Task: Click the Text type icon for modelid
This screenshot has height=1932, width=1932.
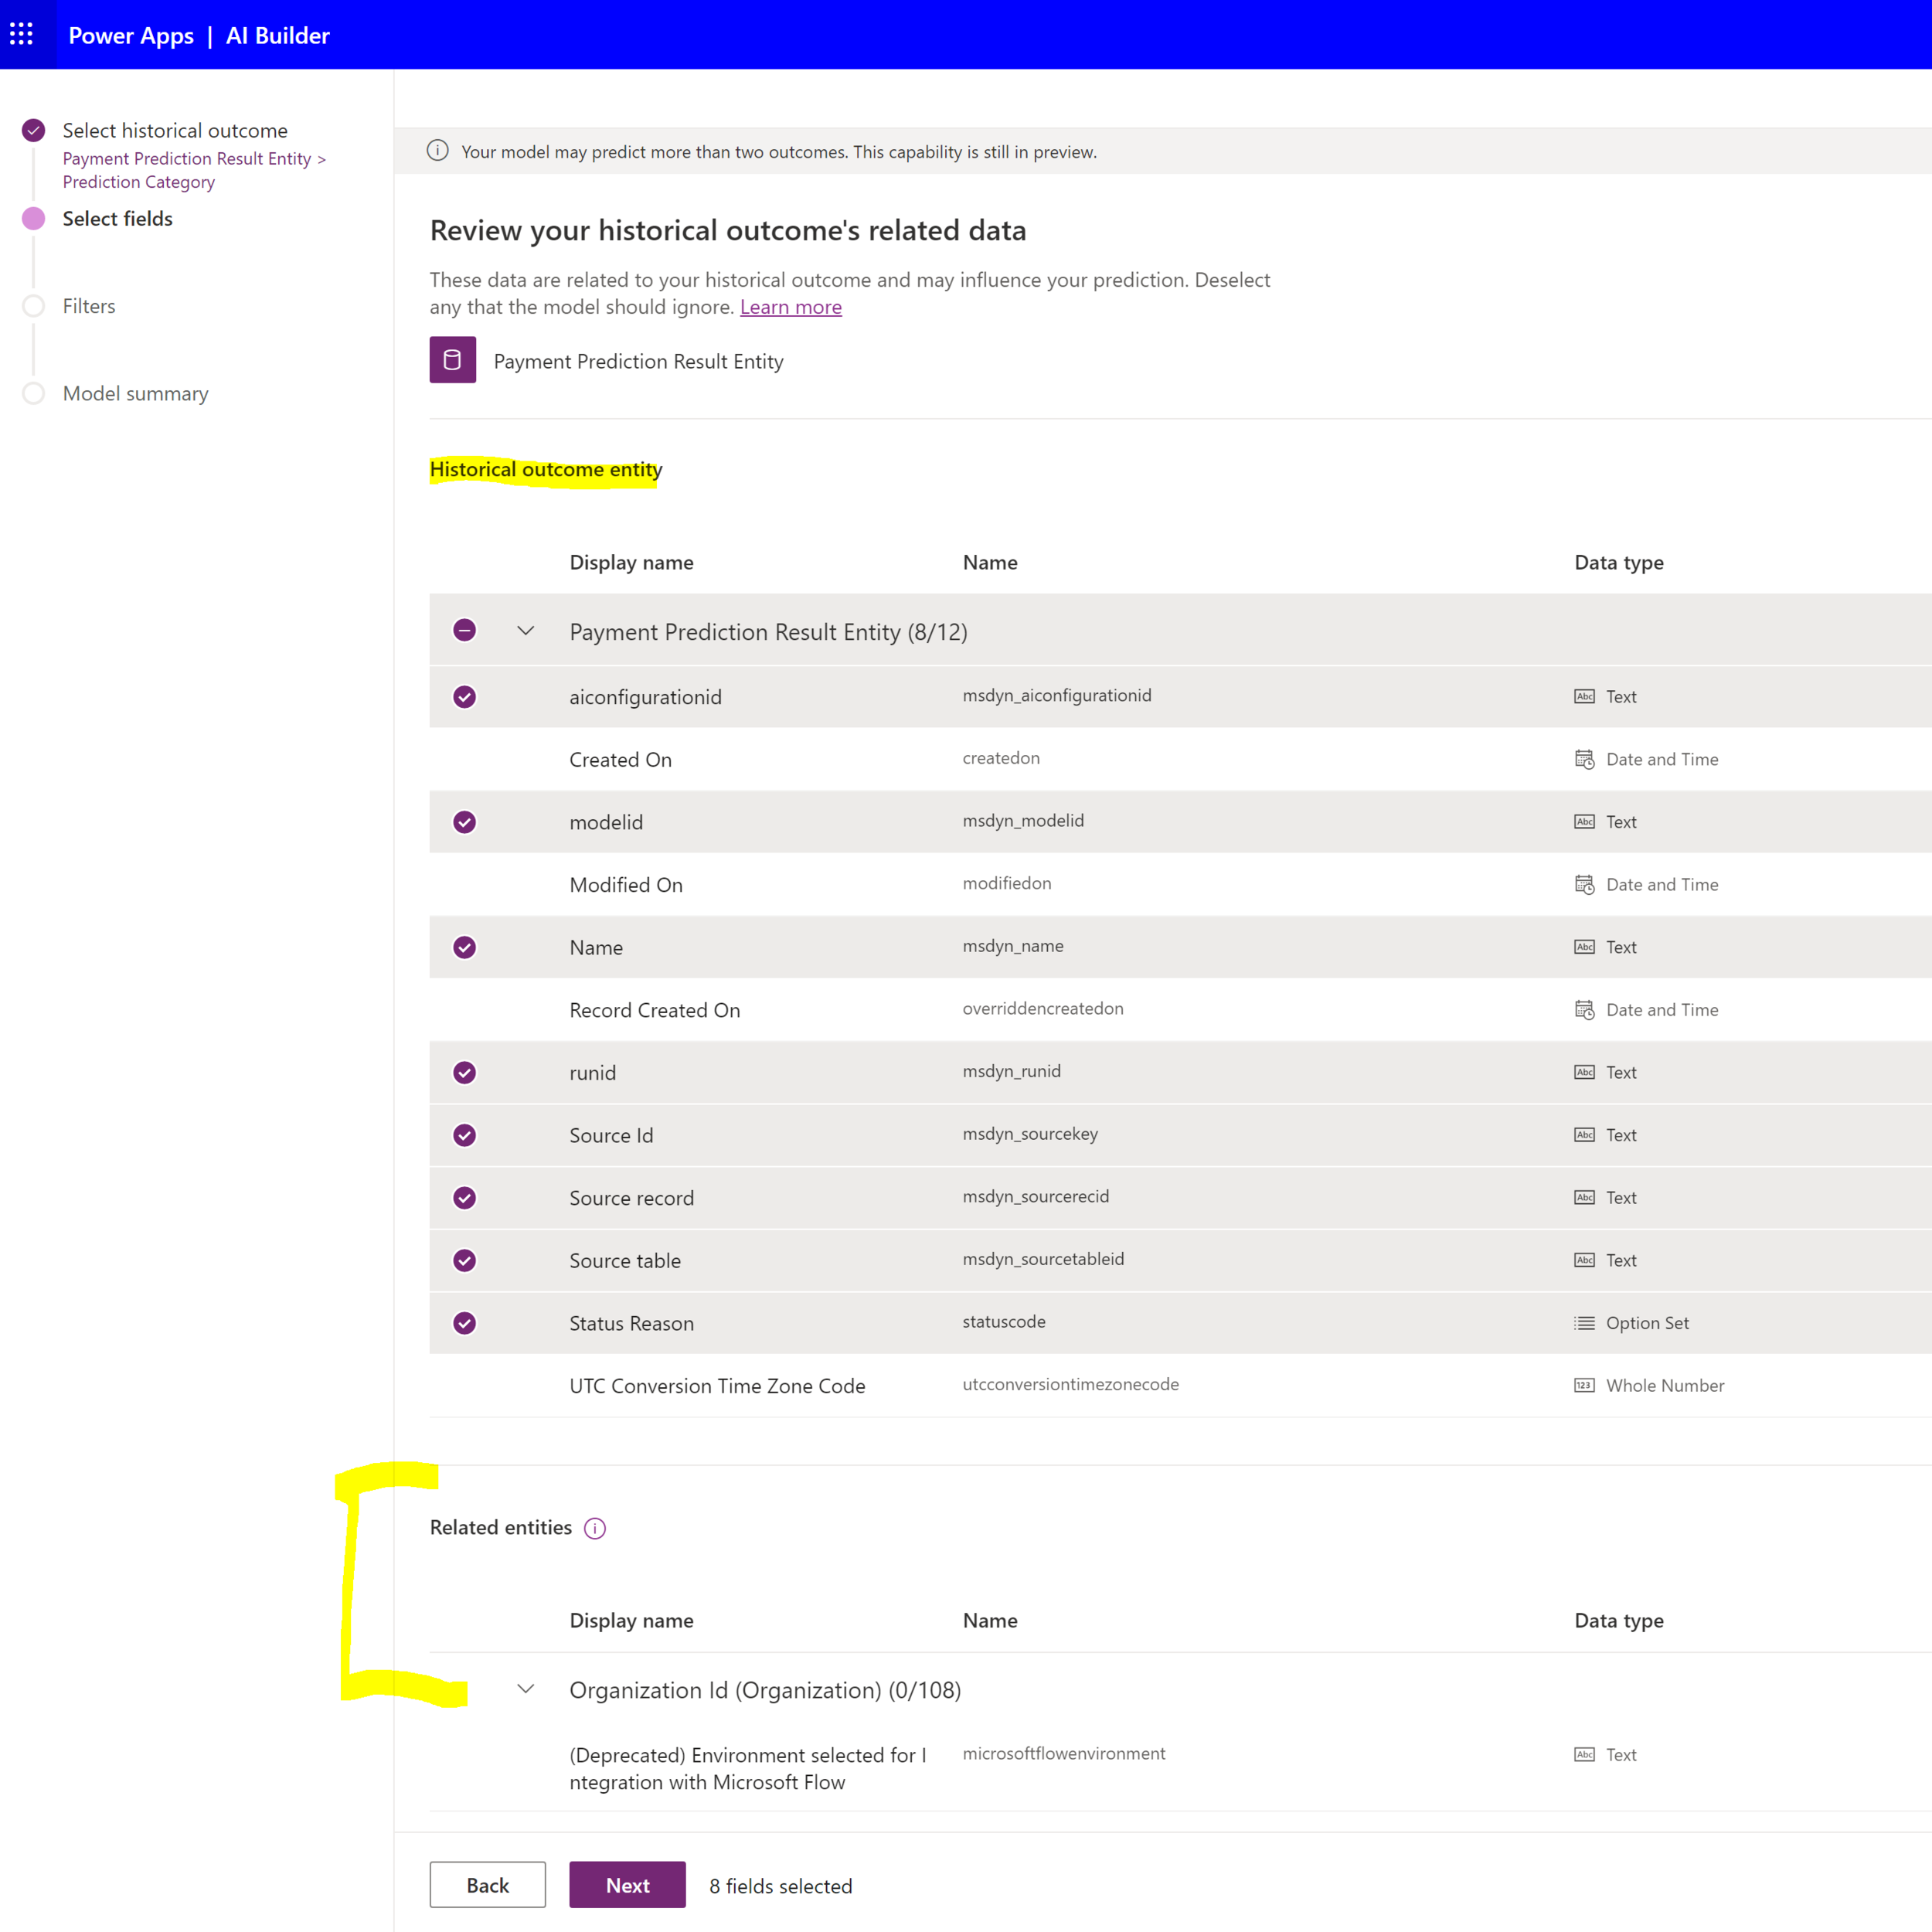Action: pyautogui.click(x=1584, y=822)
